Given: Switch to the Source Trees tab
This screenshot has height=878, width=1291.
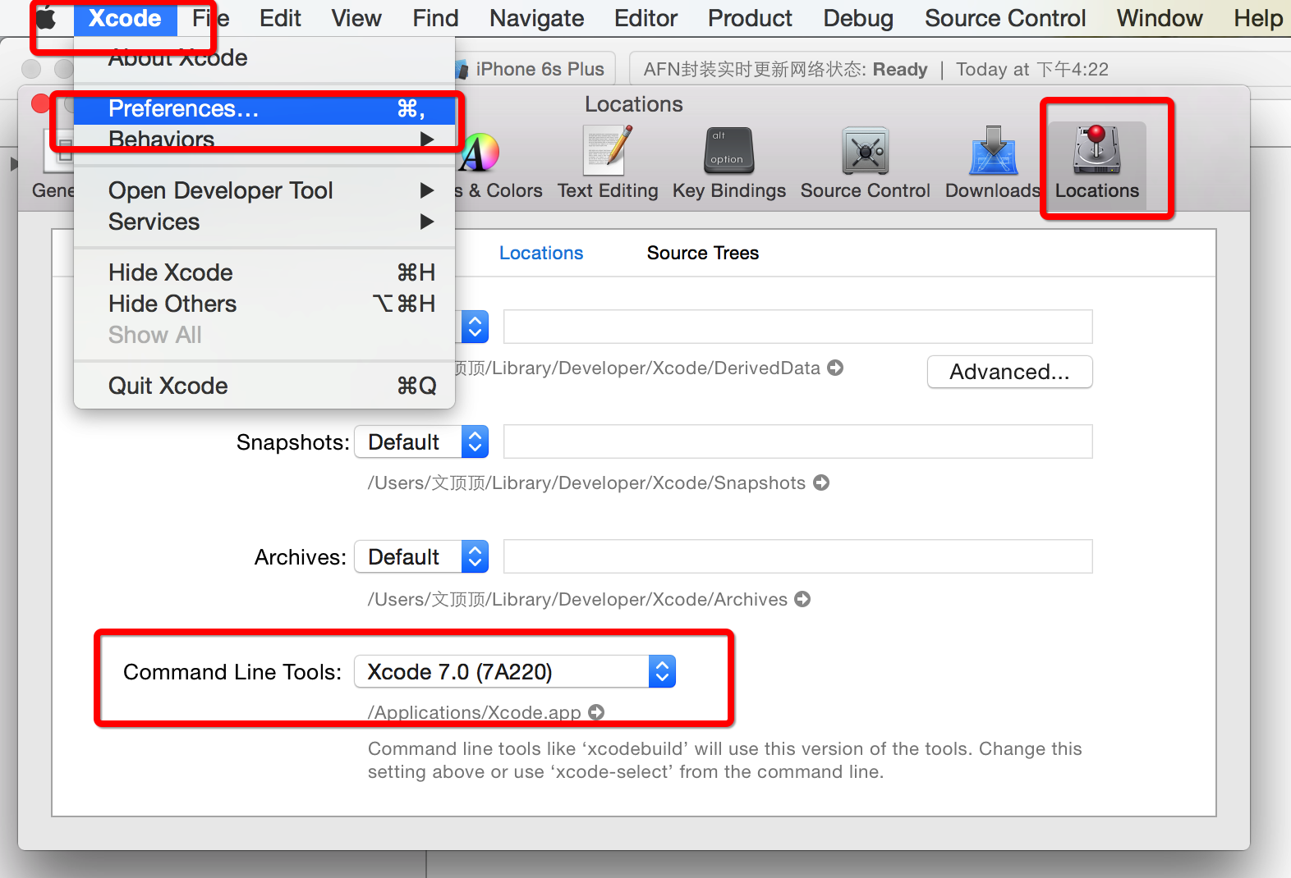Looking at the screenshot, I should tap(703, 253).
